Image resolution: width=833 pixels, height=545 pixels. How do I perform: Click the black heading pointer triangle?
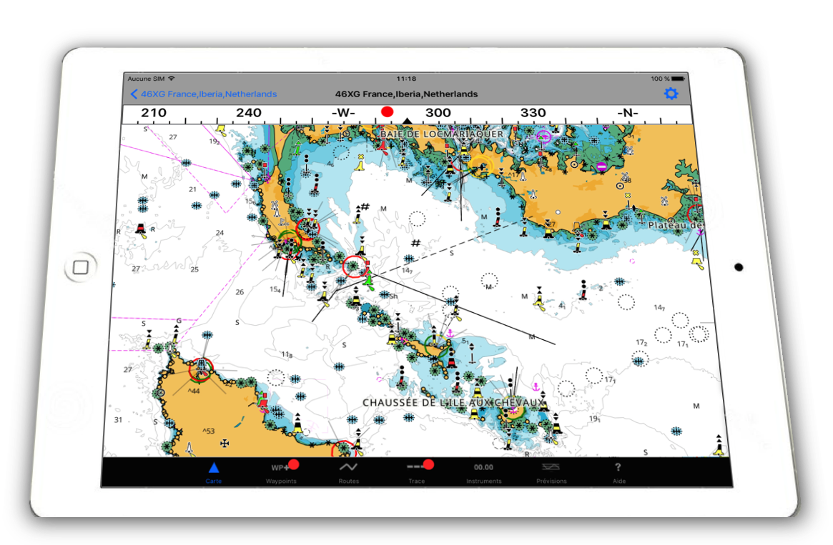[x=408, y=121]
